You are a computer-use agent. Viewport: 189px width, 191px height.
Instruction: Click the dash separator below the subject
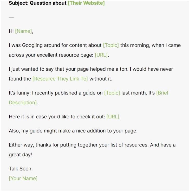click(11, 17)
